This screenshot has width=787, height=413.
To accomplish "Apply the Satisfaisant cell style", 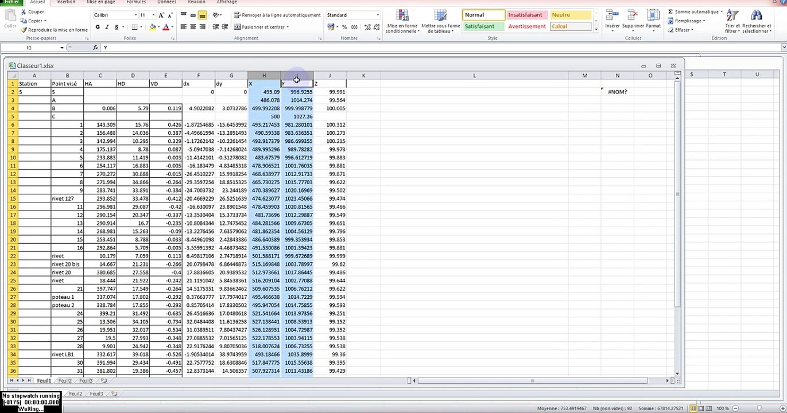I will (x=483, y=26).
